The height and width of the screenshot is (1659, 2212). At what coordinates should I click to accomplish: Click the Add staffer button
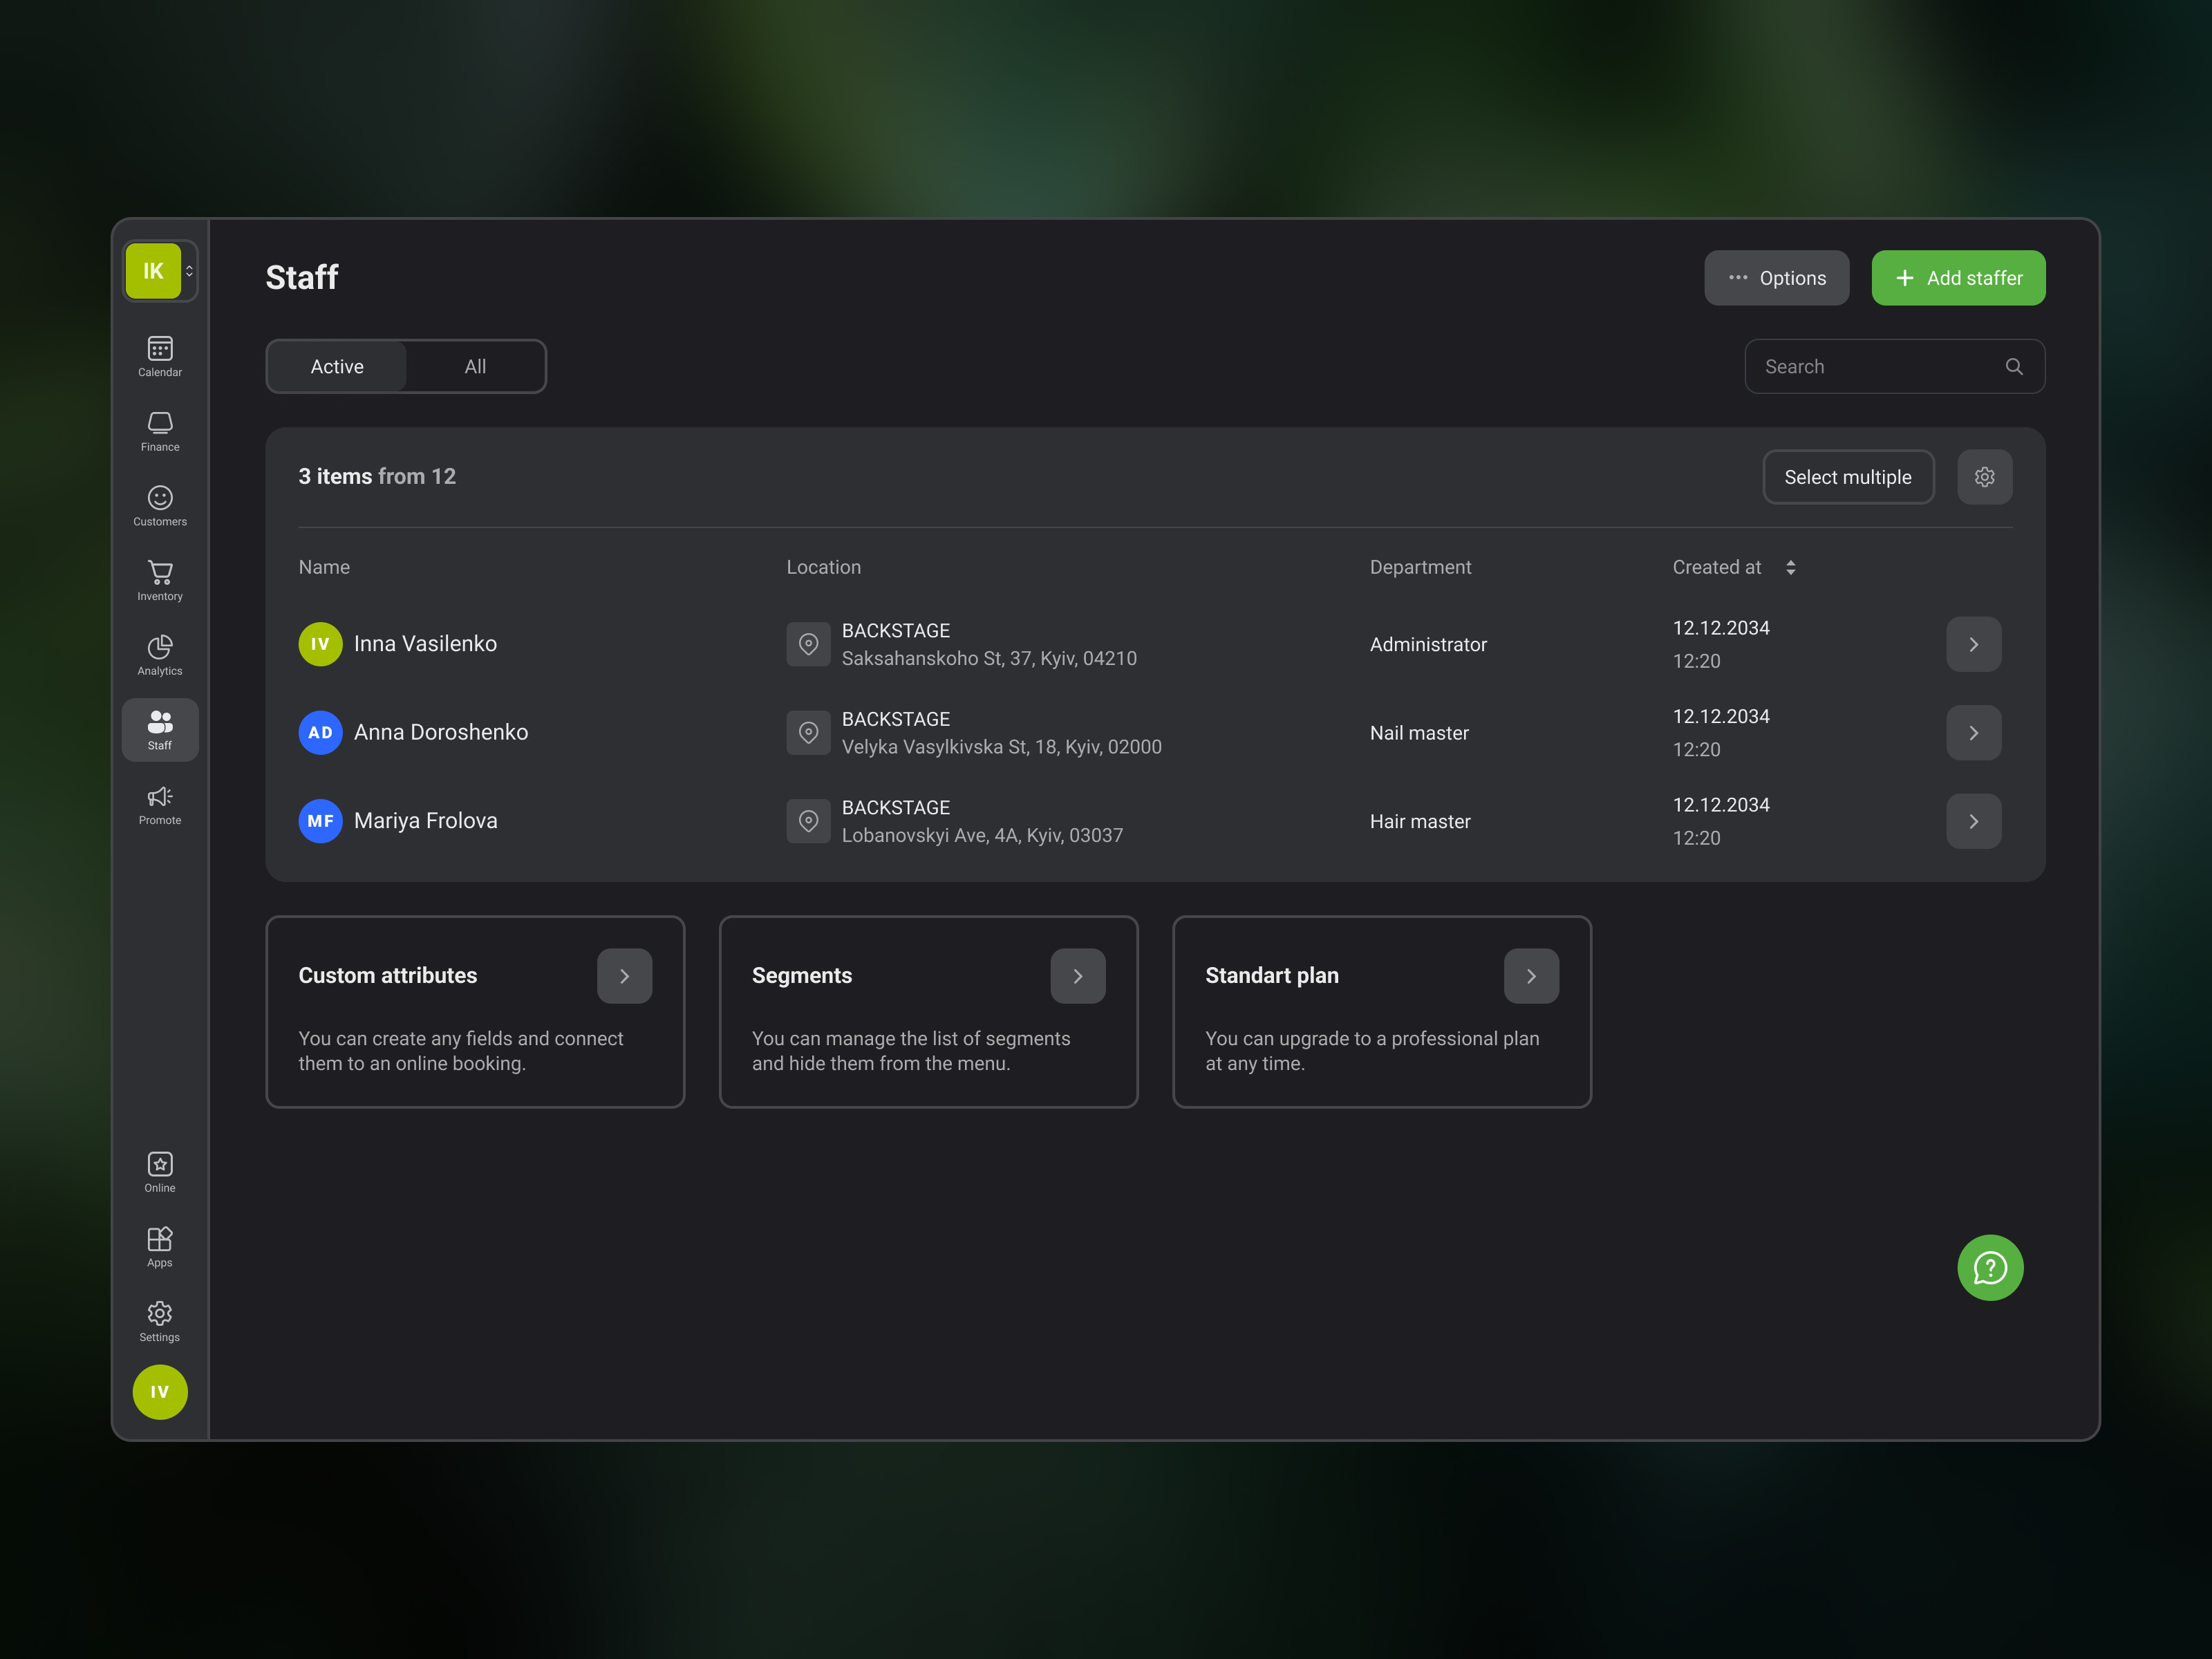point(1957,278)
